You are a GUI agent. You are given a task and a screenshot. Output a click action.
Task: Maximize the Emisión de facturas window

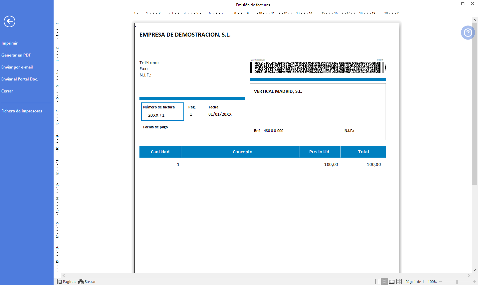coord(463,4)
